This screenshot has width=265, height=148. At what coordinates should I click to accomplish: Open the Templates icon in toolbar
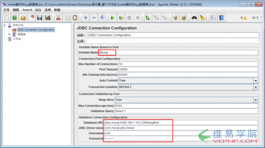pos(15,18)
